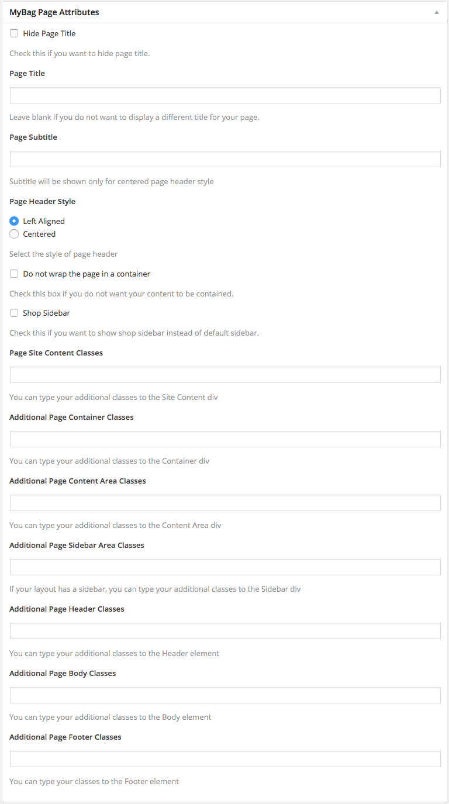This screenshot has height=804, width=449.
Task: Collapse the MyBag Page Attributes panel arrow
Action: 436,12
